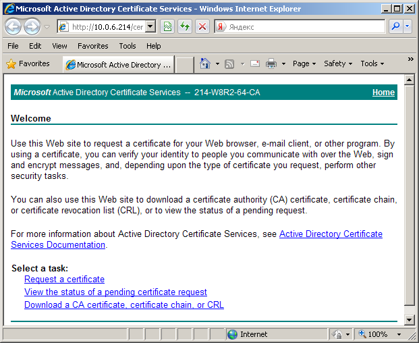This screenshot has height=343, width=419.
Task: Click the scrollbar down arrow
Action: (410, 319)
